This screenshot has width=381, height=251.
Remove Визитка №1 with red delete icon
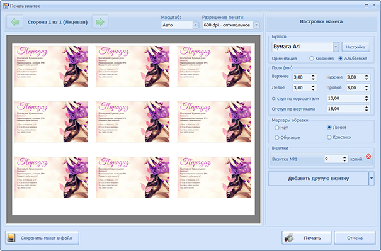pyautogui.click(x=368, y=157)
